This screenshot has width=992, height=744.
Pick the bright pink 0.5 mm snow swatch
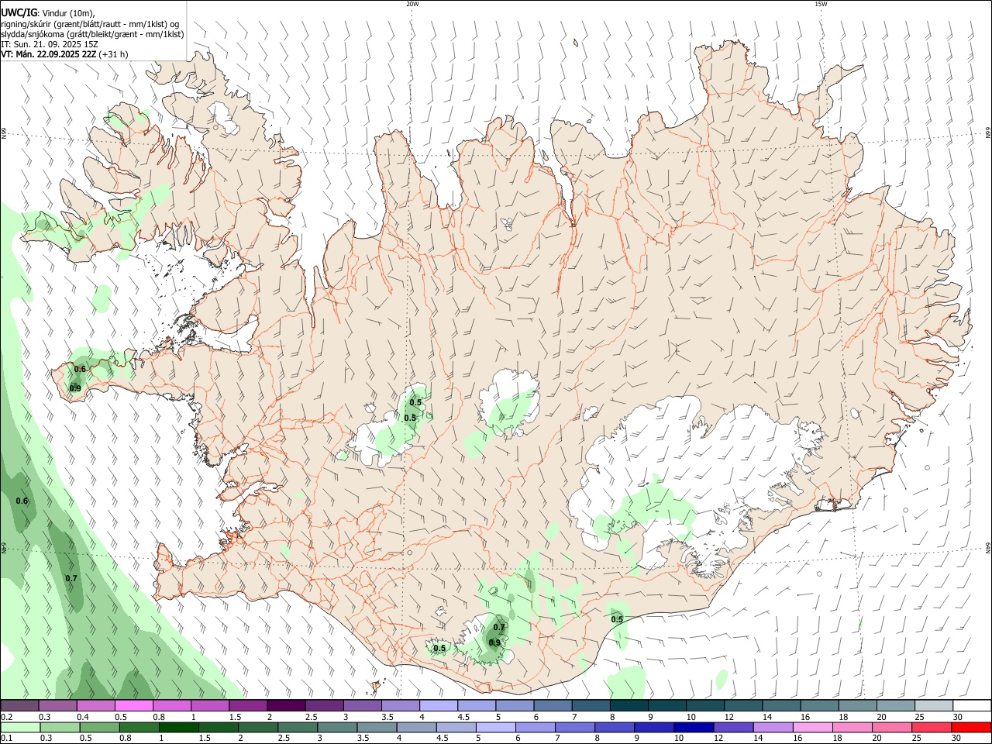[x=134, y=705]
